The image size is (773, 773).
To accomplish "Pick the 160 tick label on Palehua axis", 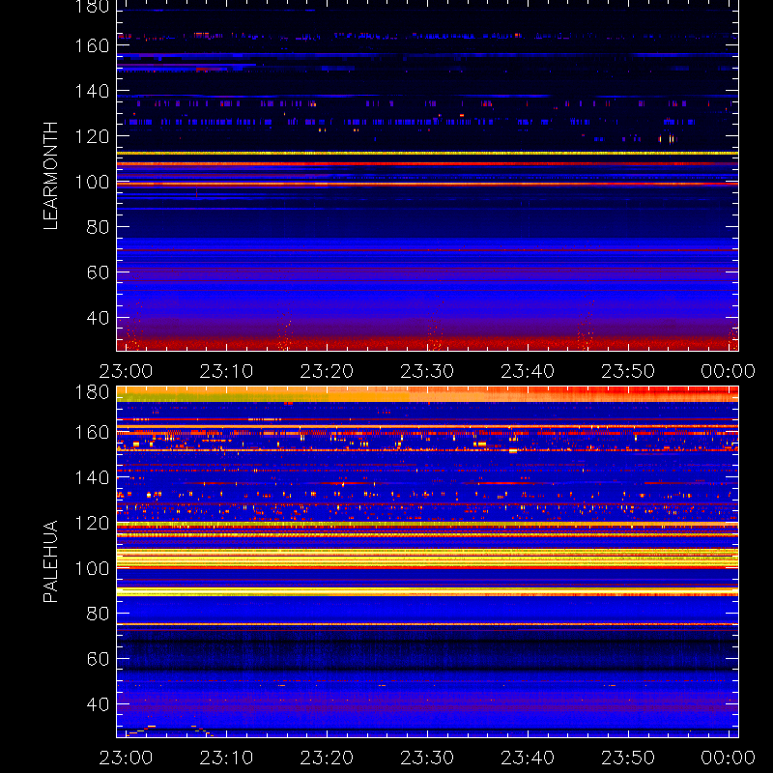I will click(92, 432).
